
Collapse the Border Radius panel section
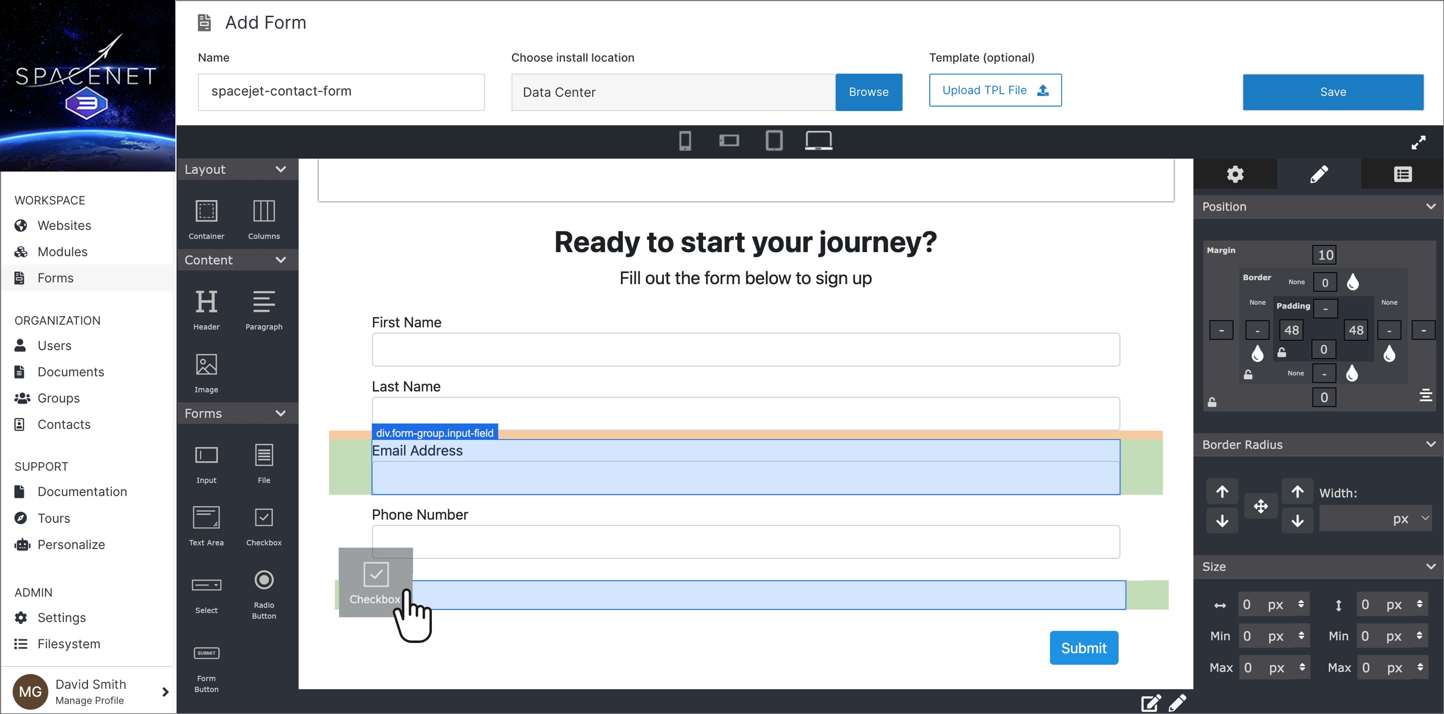pos(1430,444)
